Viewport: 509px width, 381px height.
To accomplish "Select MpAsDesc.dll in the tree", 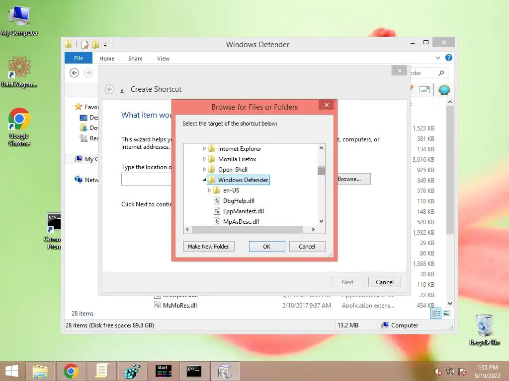I will pos(241,221).
